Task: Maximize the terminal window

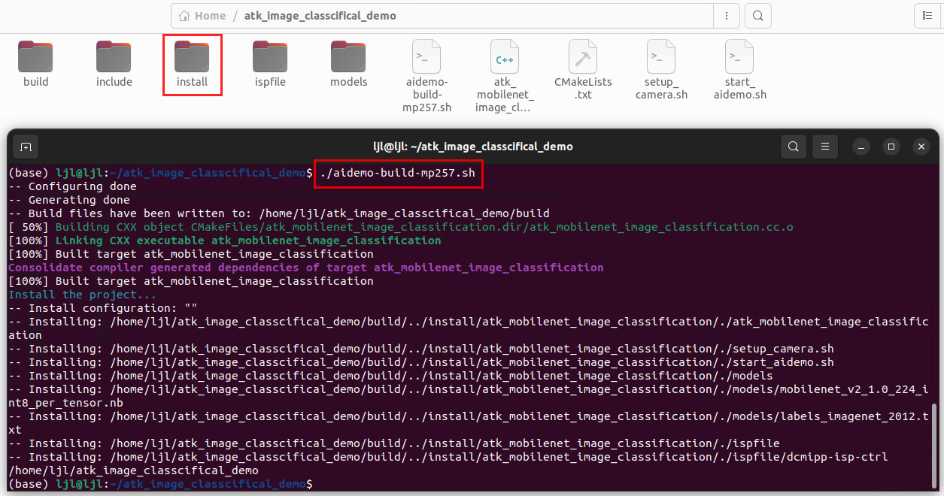Action: 891,147
